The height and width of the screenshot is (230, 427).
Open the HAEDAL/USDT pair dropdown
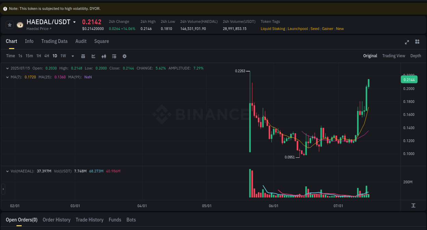click(x=75, y=21)
